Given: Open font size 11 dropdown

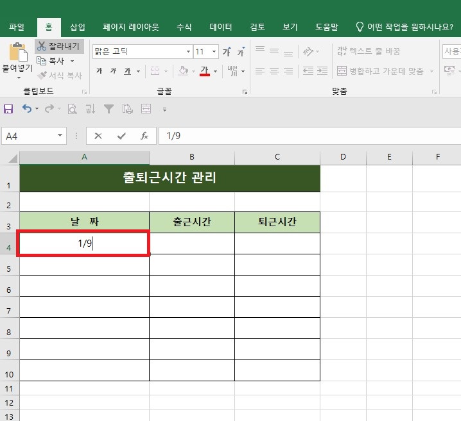Looking at the screenshot, I should click(x=214, y=52).
